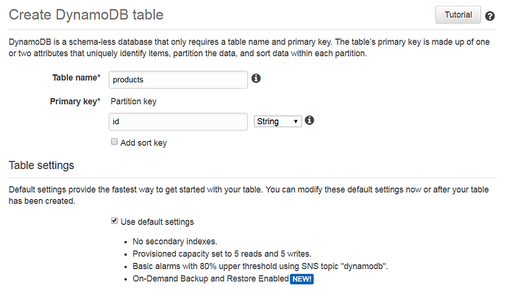Screen dimensions: 515x291
Task: Click the Primary key* label
Action: tap(75, 101)
